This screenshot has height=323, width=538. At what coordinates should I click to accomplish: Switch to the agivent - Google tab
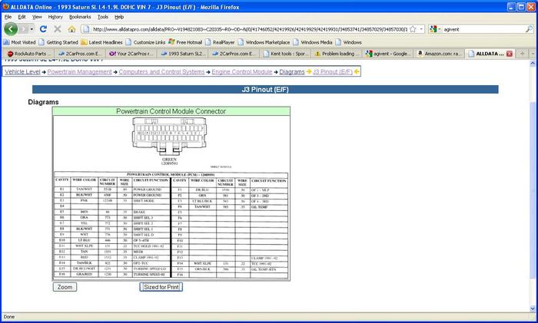coord(387,54)
